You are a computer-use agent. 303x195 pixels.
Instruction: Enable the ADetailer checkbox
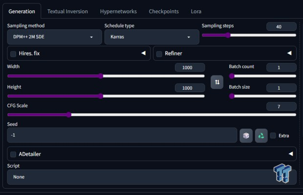pyautogui.click(x=13, y=154)
